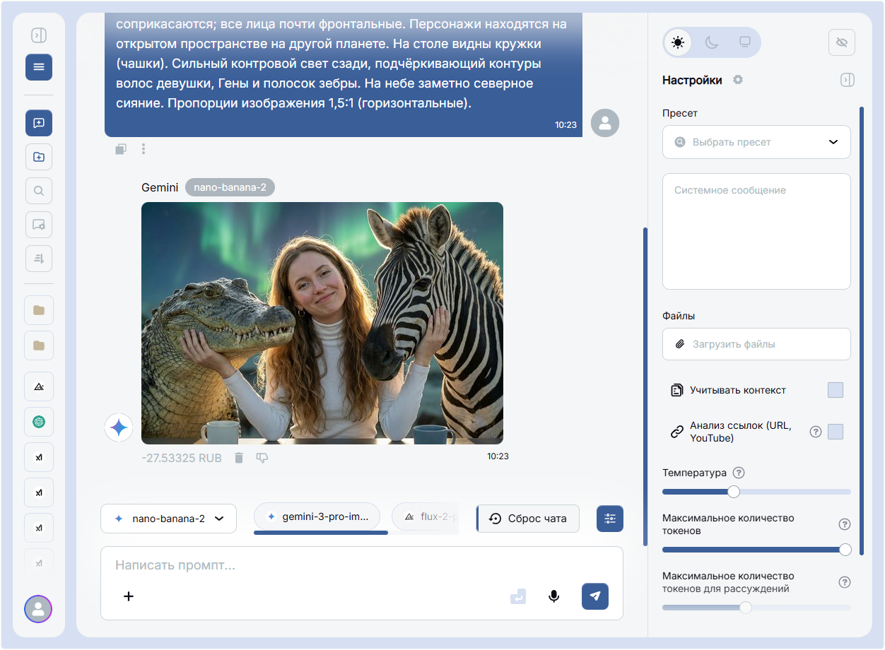Open the three-dot menu under user message
This screenshot has width=885, height=650.
tap(143, 149)
